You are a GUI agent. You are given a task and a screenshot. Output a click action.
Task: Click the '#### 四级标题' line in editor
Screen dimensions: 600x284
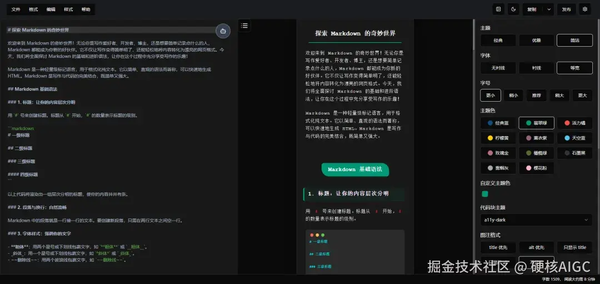[x=23, y=175]
